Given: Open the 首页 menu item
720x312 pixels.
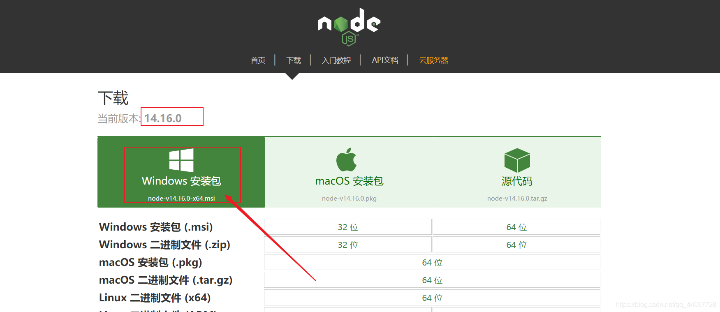Looking at the screenshot, I should (x=258, y=60).
